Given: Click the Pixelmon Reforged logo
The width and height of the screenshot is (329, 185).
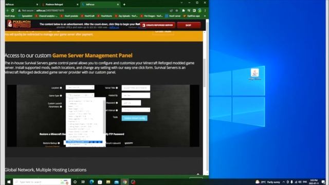Looking at the screenshot, I should [x=19, y=24].
